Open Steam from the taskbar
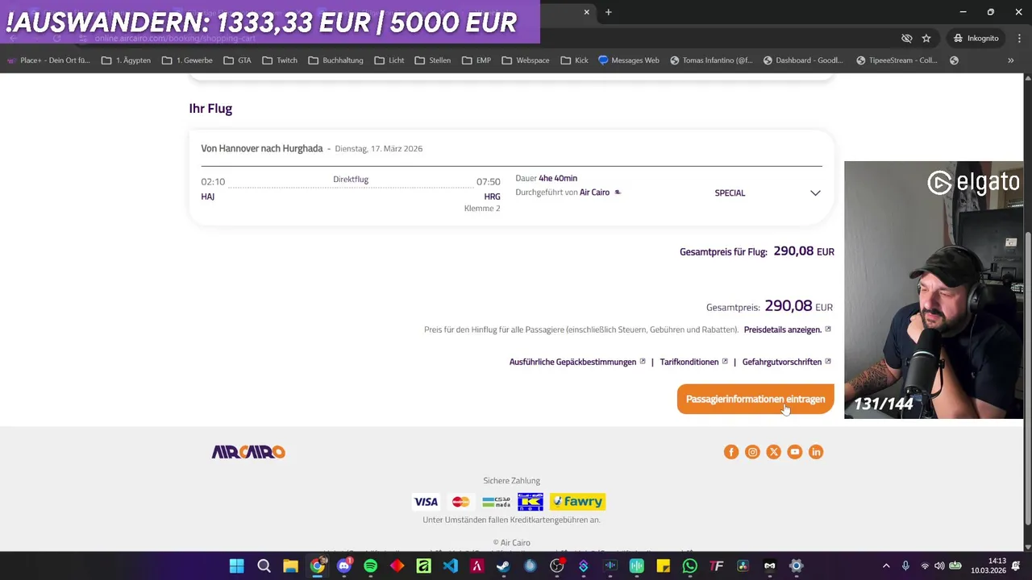Screen dimensions: 1032x580 coord(503,566)
